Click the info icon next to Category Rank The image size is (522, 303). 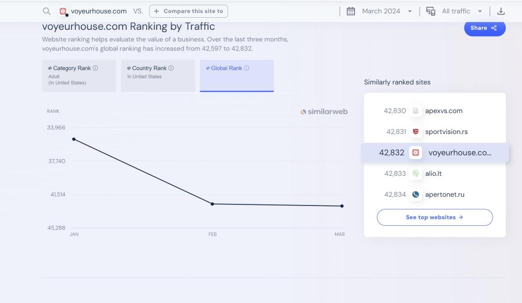tap(96, 68)
